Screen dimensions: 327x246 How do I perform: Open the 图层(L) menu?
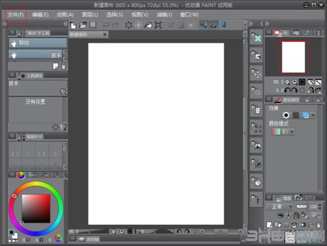coord(90,15)
